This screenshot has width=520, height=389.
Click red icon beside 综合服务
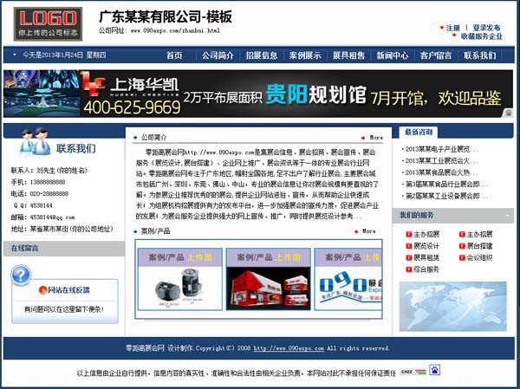tap(409, 269)
